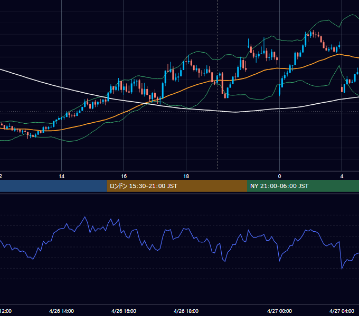This screenshot has width=359, height=316.
Task: Click the NY 21:00-06:00 JST session bar
Action: pyautogui.click(x=303, y=186)
